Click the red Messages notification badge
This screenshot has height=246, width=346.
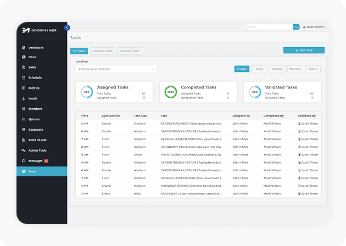coord(46,161)
